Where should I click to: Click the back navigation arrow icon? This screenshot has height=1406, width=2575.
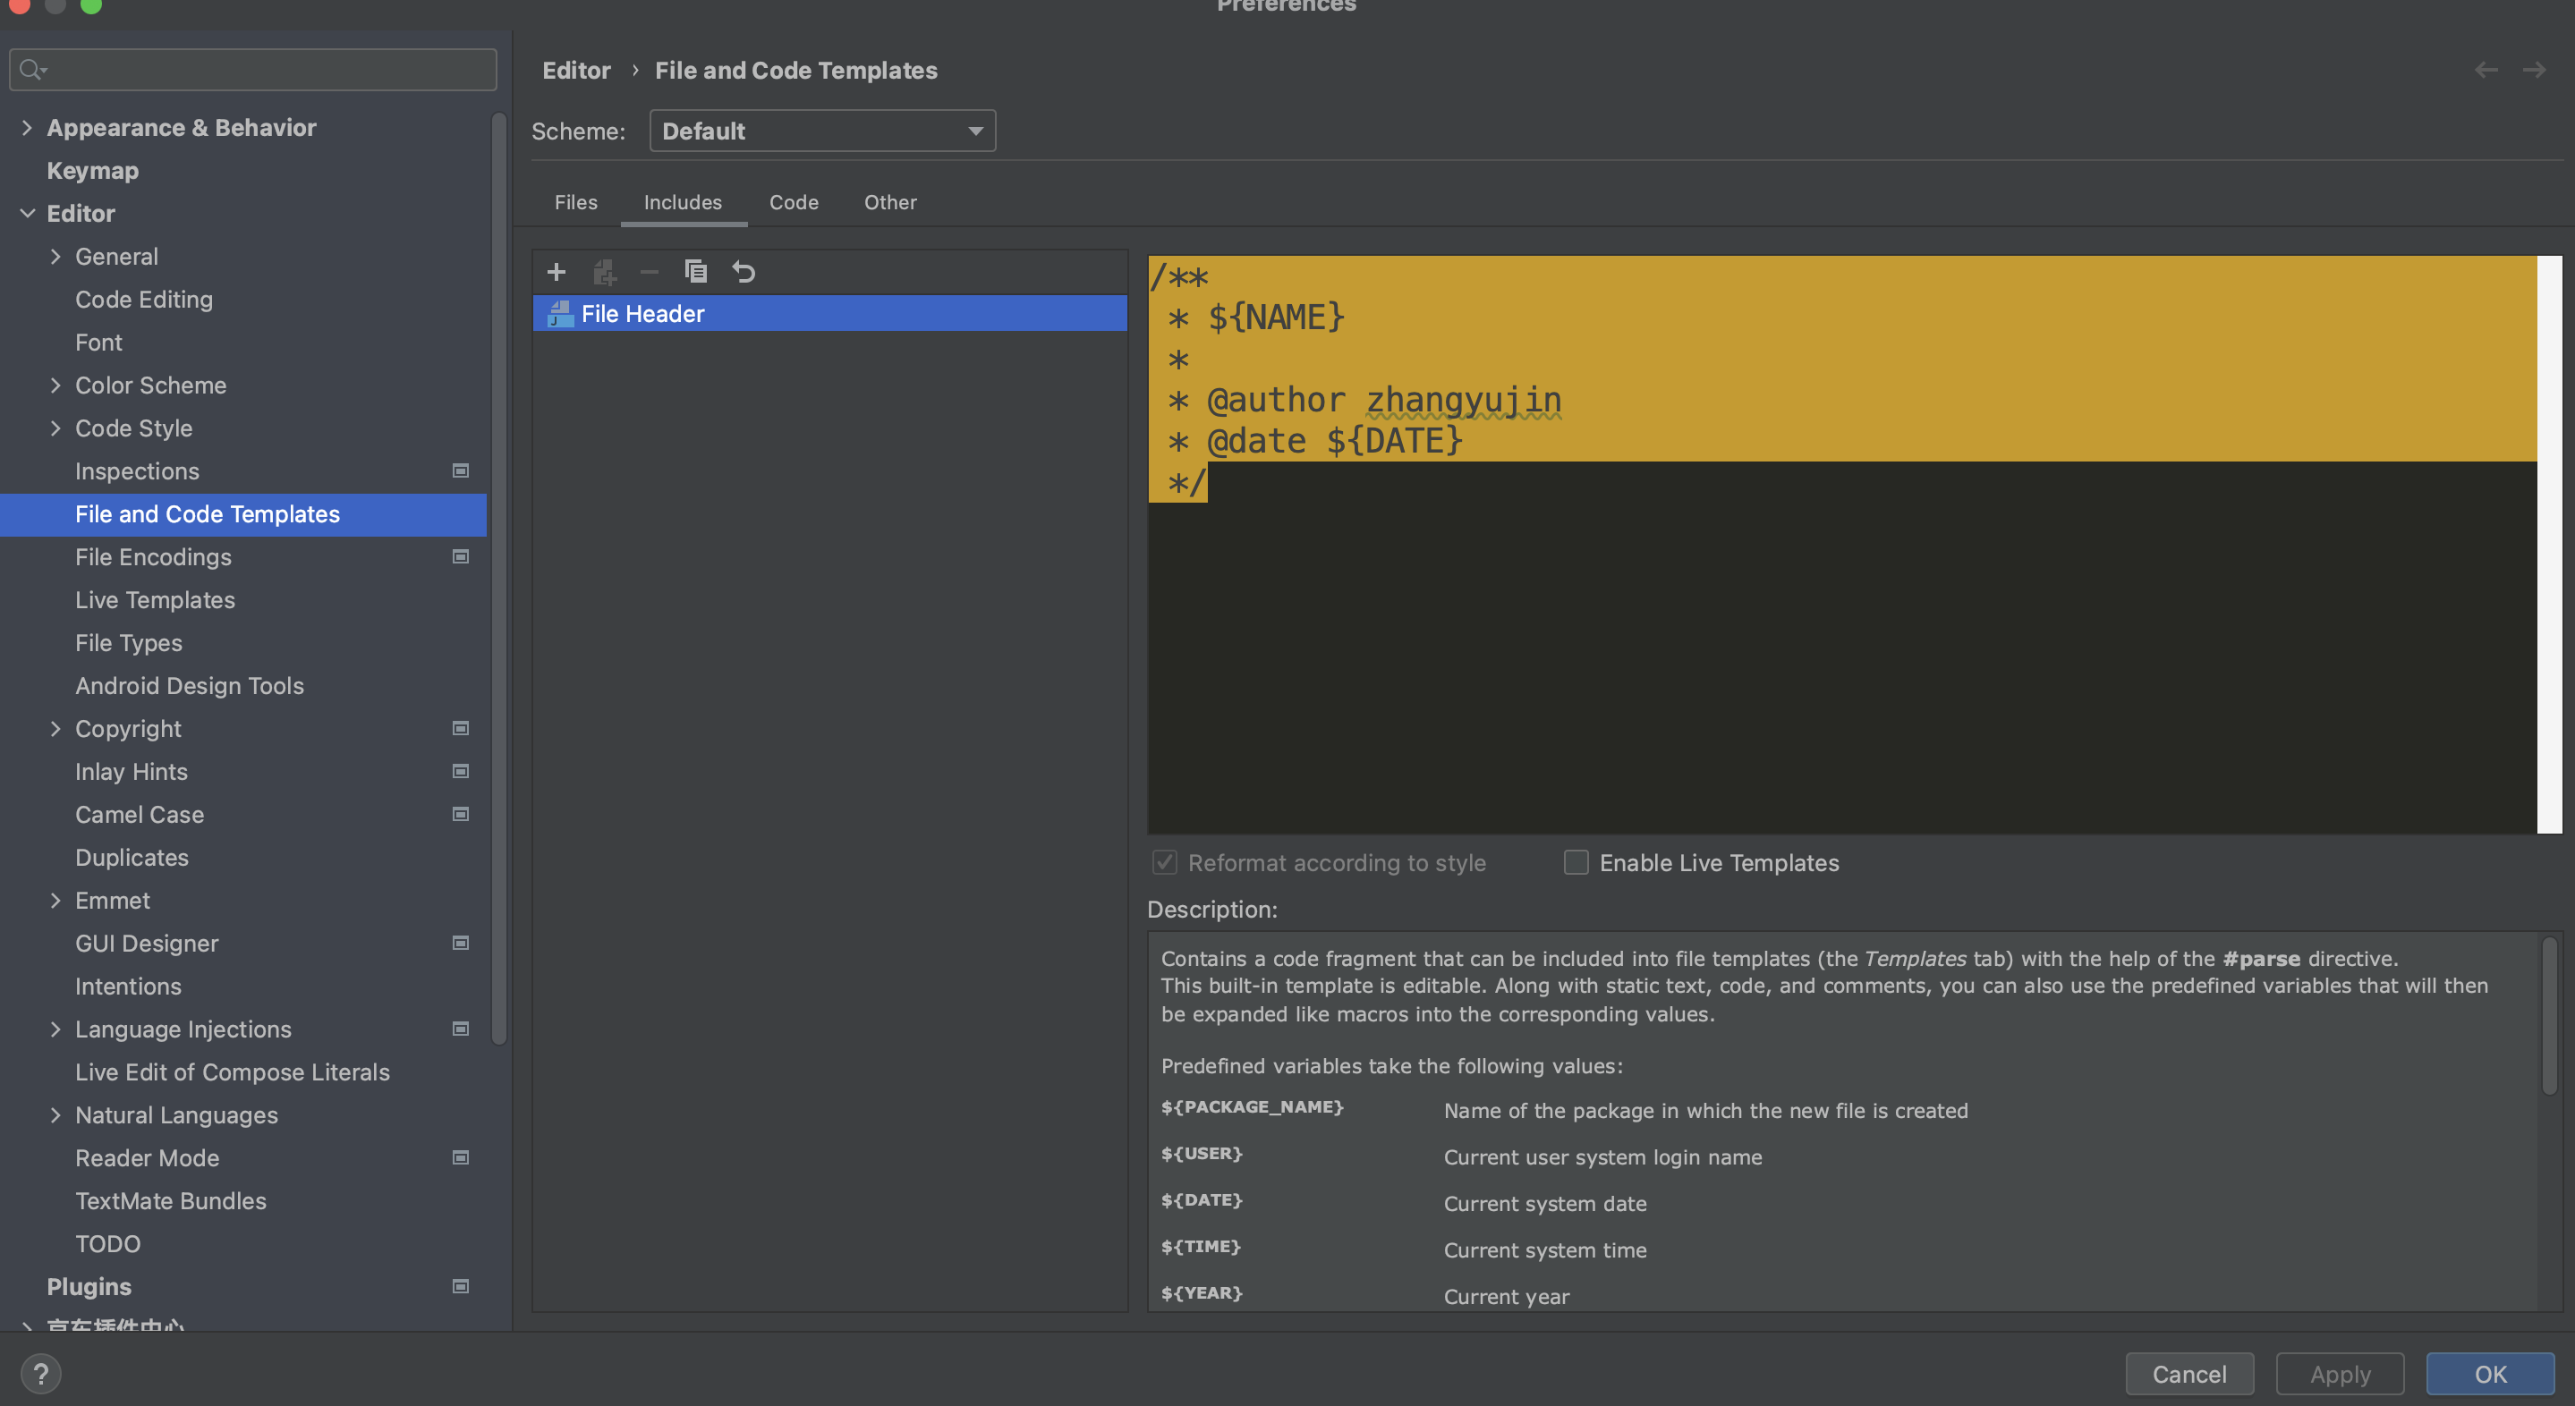(2486, 70)
